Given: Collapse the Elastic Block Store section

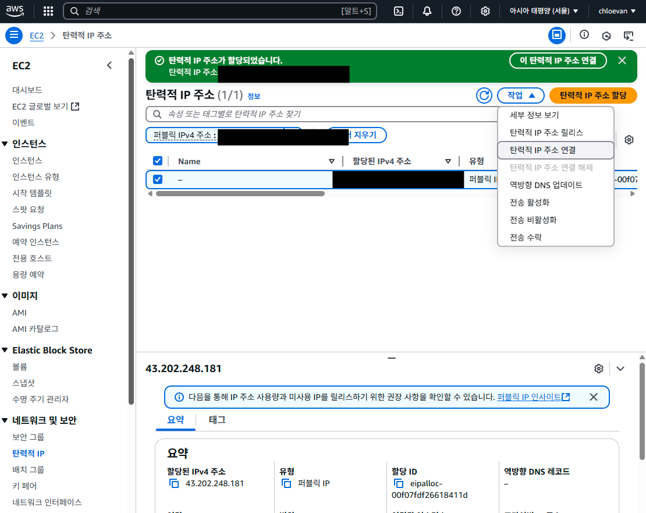Looking at the screenshot, I should click(x=5, y=350).
